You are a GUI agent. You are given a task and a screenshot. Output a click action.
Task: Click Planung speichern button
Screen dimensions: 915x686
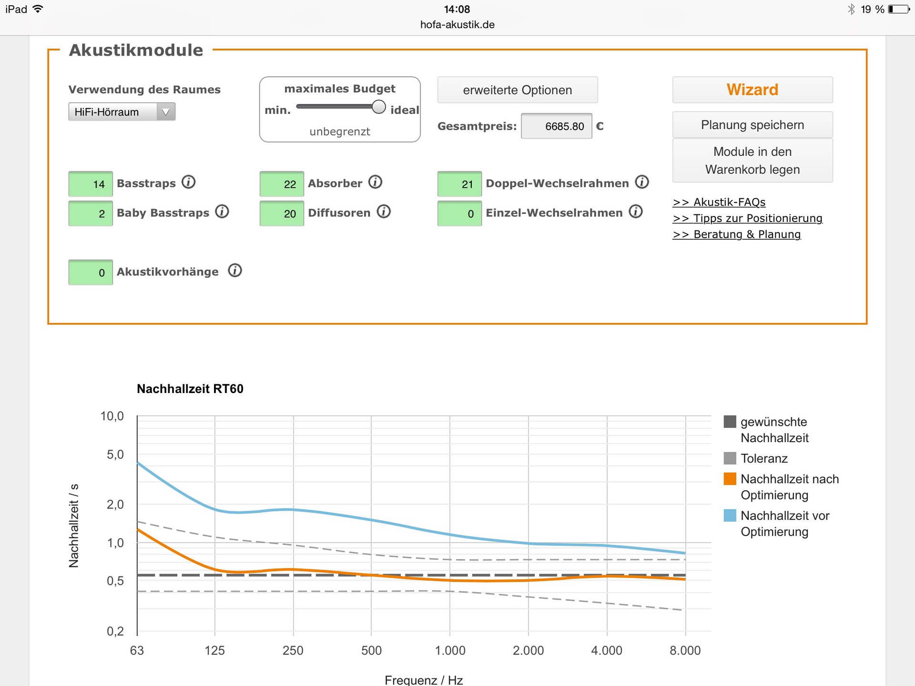(x=752, y=125)
